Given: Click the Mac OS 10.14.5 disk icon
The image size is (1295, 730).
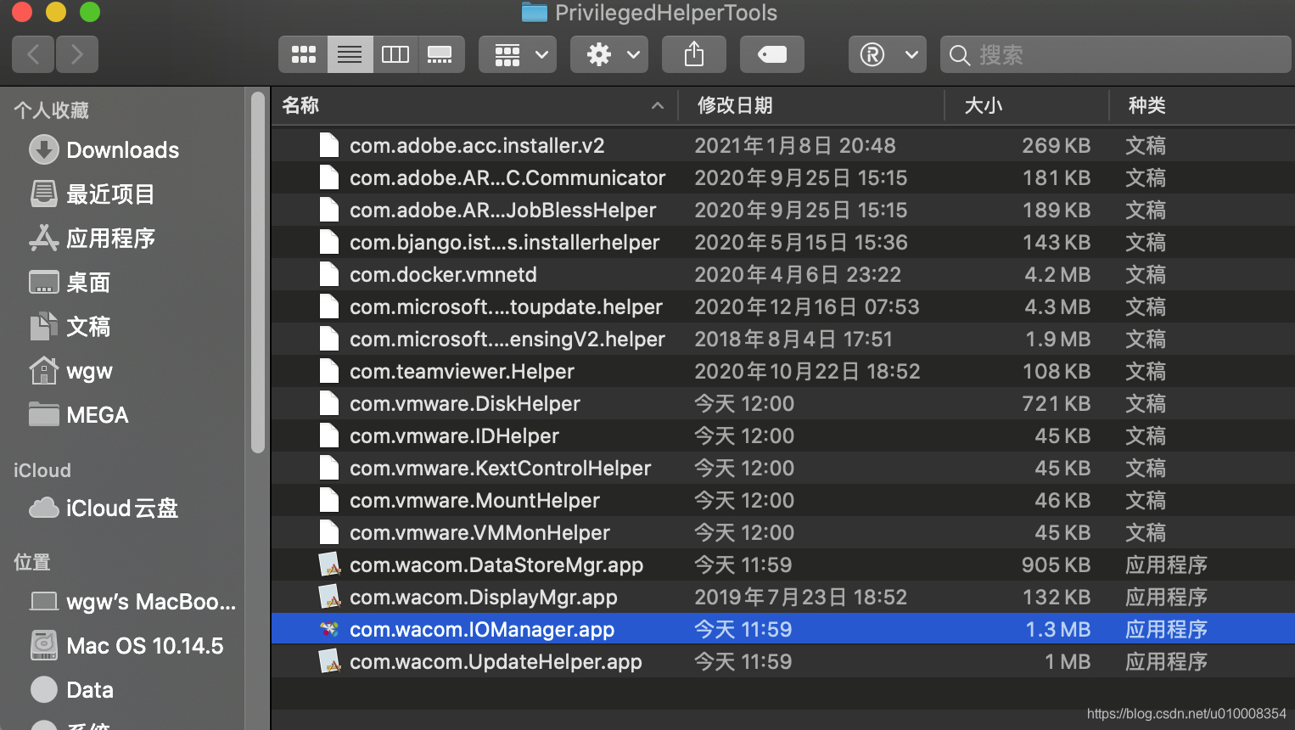Looking at the screenshot, I should (x=44, y=646).
